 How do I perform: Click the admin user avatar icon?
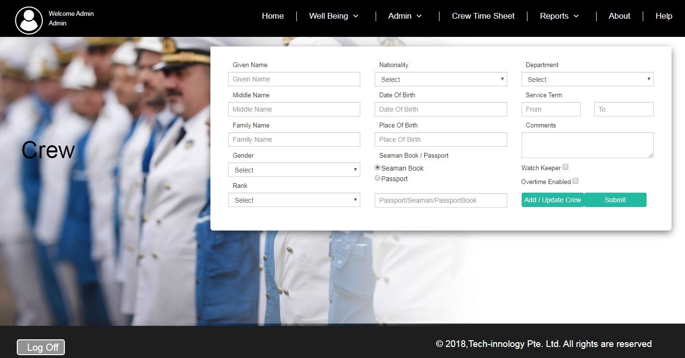[x=29, y=21]
